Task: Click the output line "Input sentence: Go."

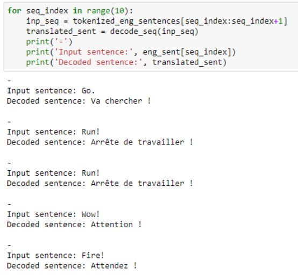Action: [x=51, y=91]
